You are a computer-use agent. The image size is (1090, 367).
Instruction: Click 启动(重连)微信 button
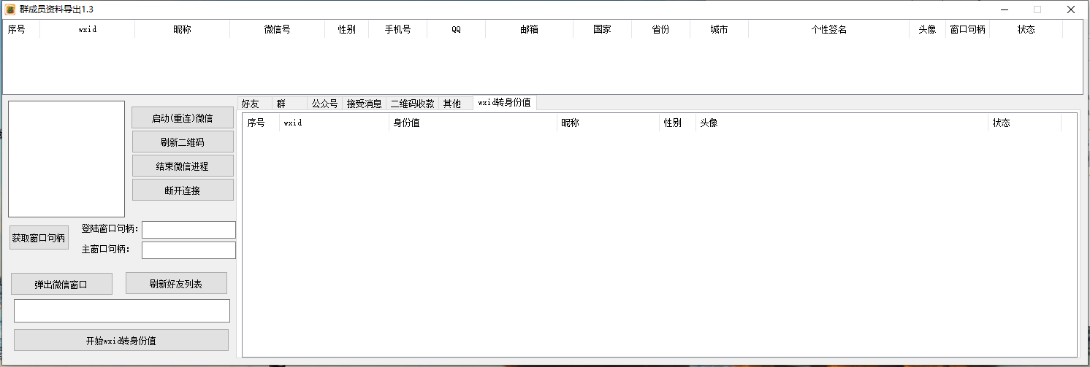(183, 117)
